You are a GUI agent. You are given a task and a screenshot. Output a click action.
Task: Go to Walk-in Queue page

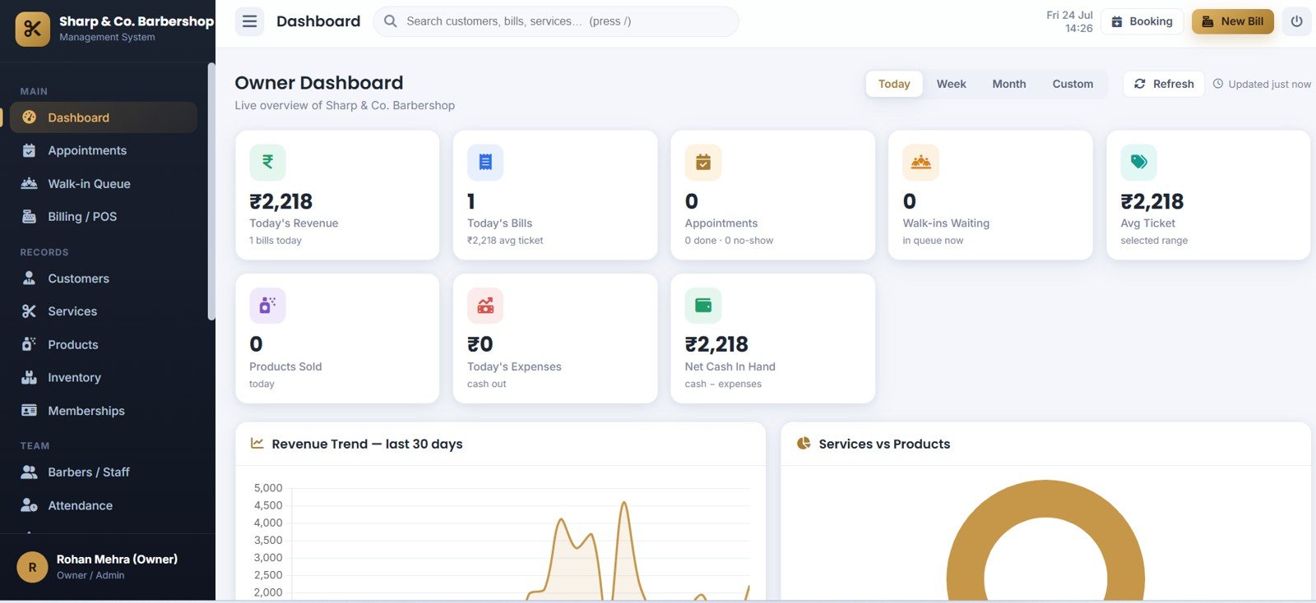coord(104,183)
